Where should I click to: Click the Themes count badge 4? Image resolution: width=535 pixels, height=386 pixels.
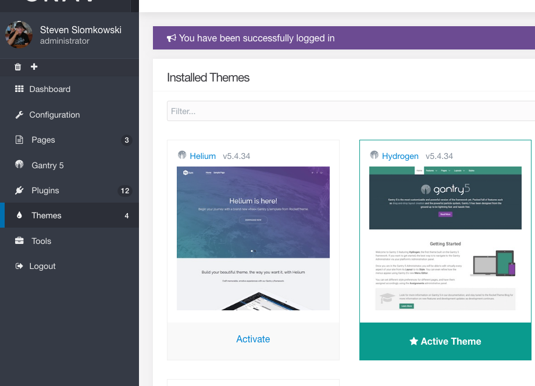click(127, 215)
